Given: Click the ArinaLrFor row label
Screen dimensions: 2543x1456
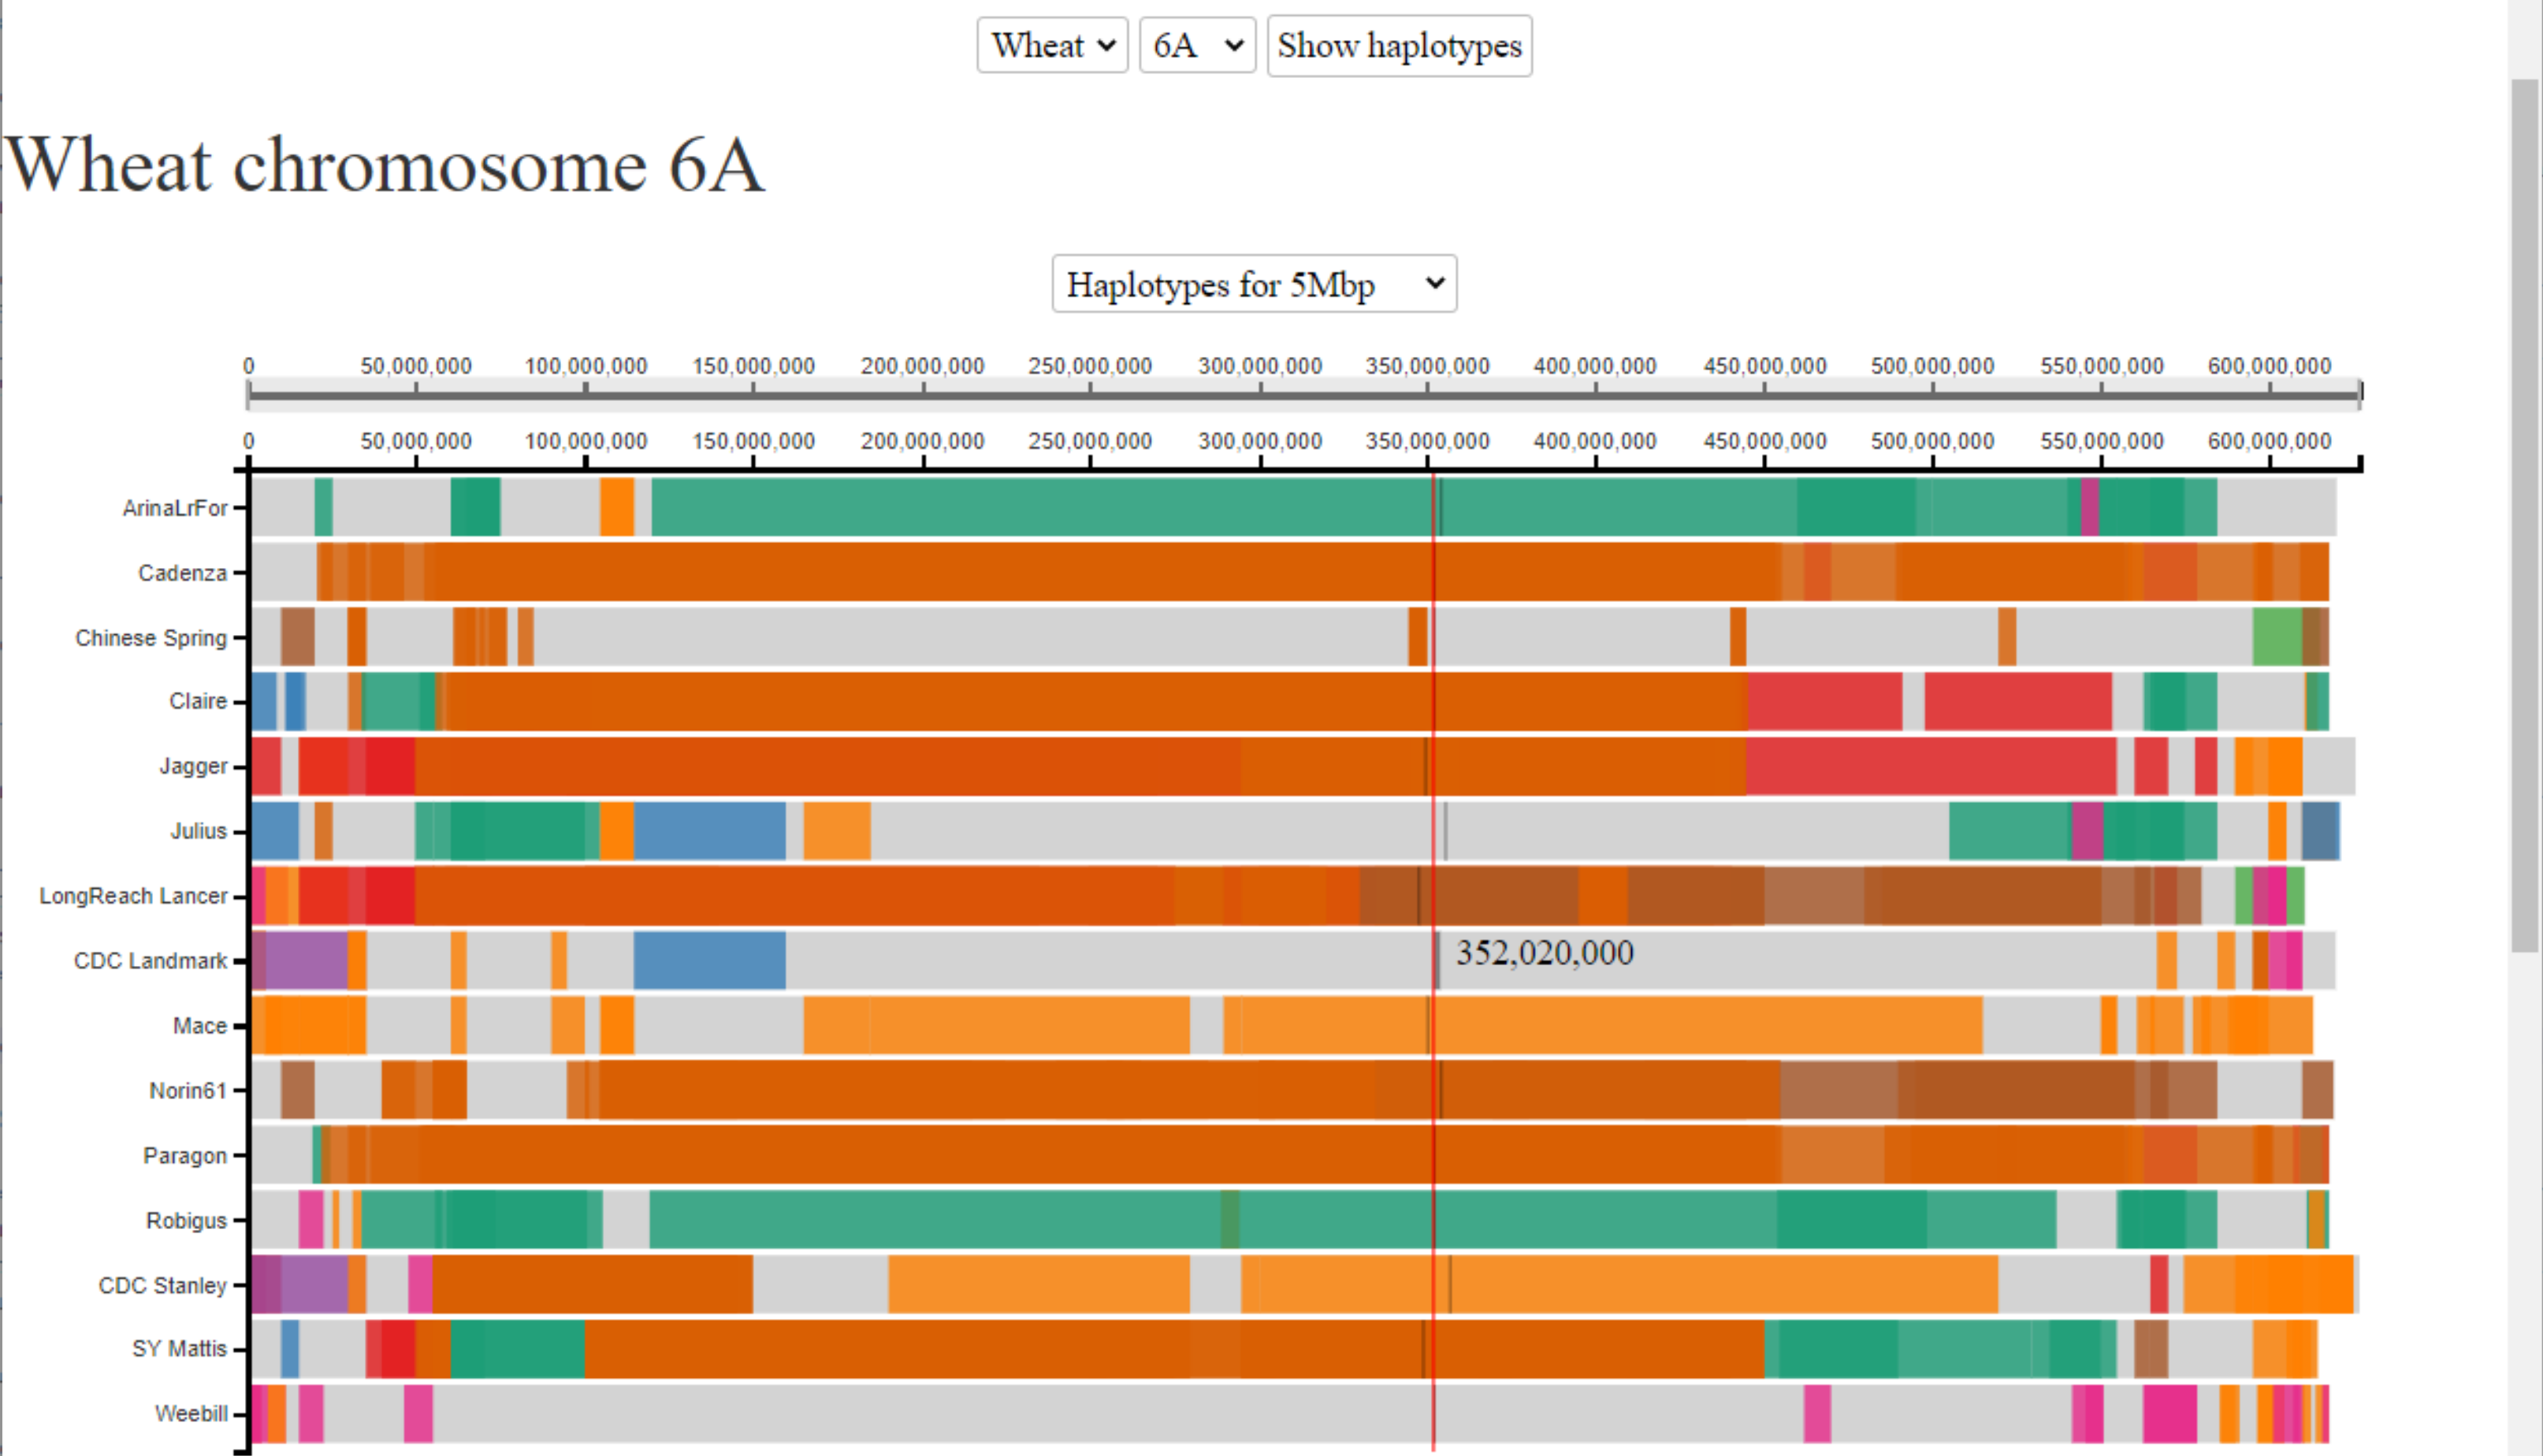Looking at the screenshot, I should (x=175, y=508).
